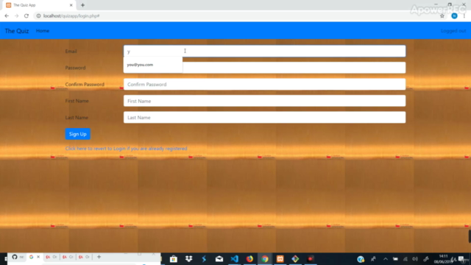This screenshot has height=265, width=471.
Task: Show hidden system tray icons
Action: 386,259
